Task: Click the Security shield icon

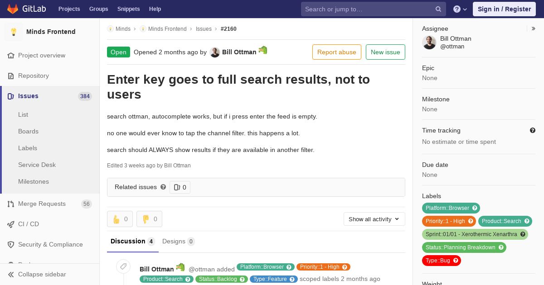Action: click(11, 244)
